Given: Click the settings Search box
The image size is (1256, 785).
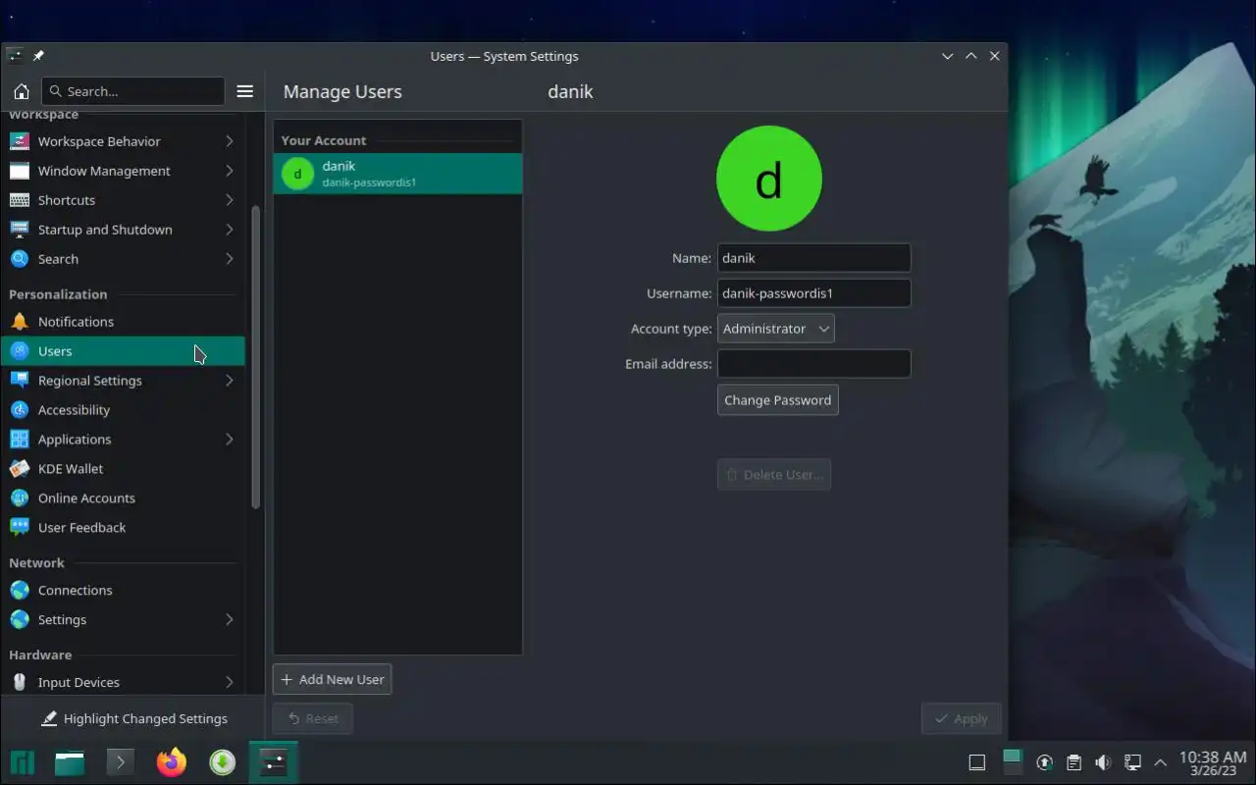Looking at the screenshot, I should pos(133,91).
